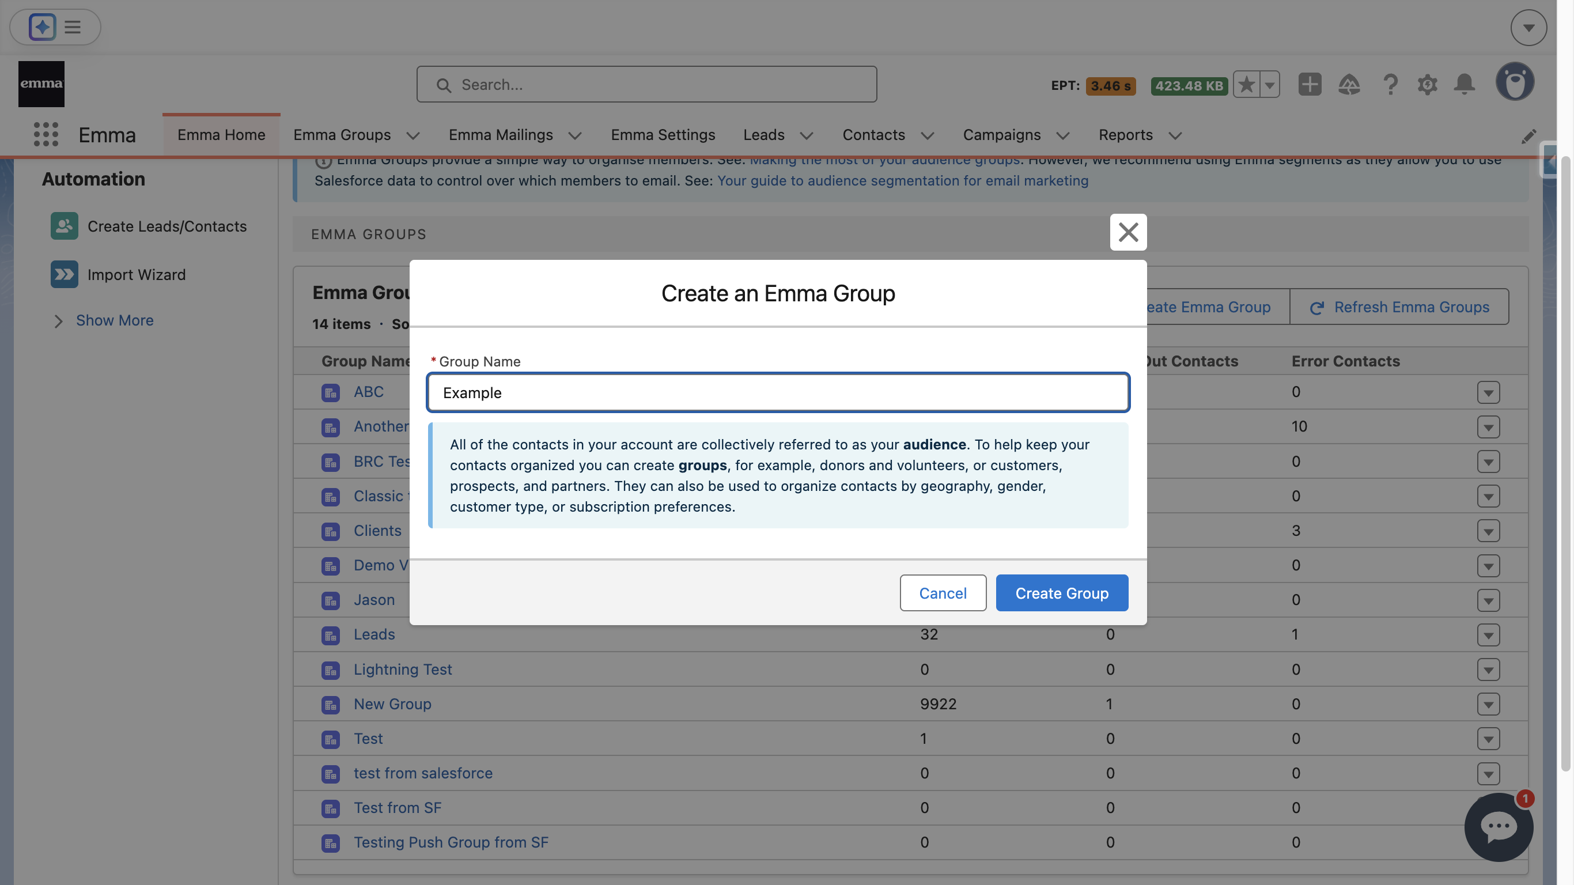This screenshot has width=1574, height=885.
Task: Expand the Emma Groups tab chevron
Action: coord(413,135)
